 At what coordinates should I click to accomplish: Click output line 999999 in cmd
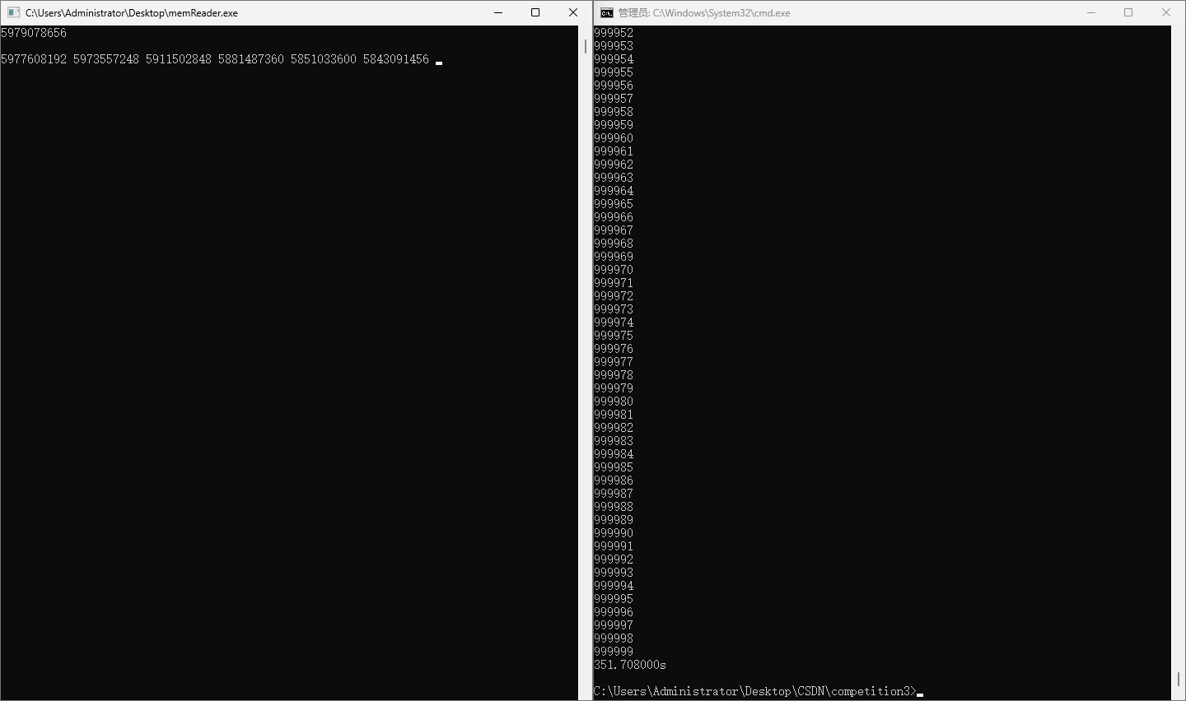(614, 652)
